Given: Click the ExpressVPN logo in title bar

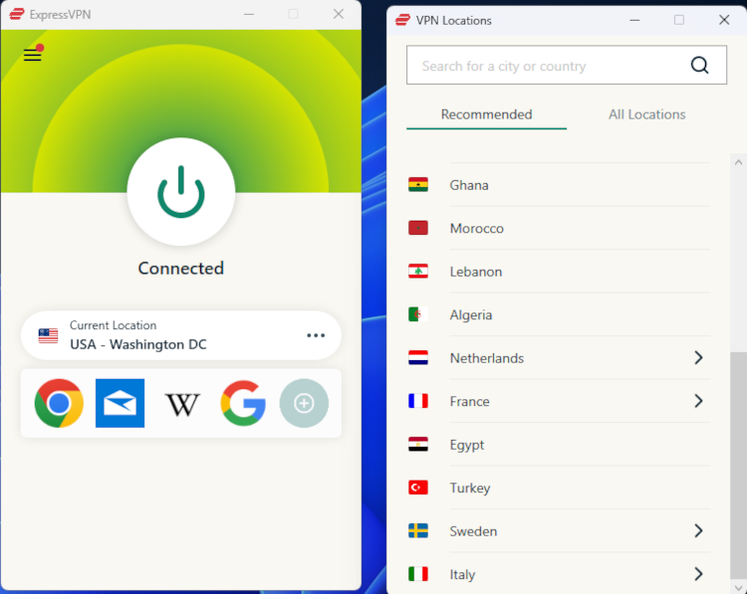Looking at the screenshot, I should tap(17, 14).
